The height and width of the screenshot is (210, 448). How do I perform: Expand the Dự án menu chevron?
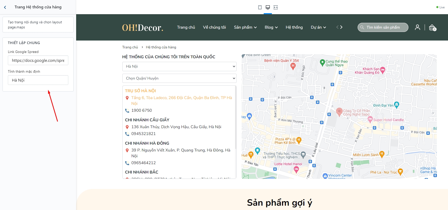pyautogui.click(x=325, y=27)
